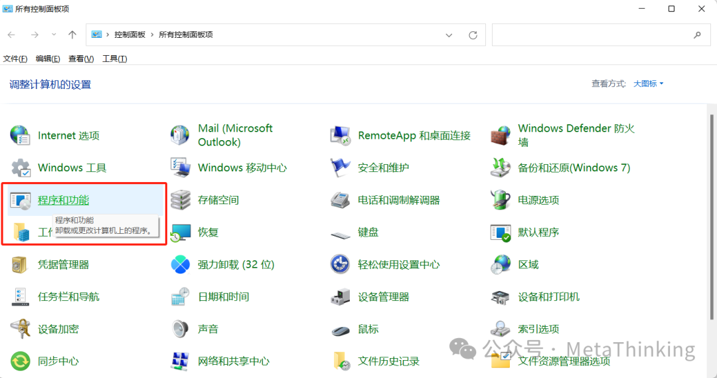The width and height of the screenshot is (717, 378).
Task: Open the 任务栏和导航 icon
Action: [20, 296]
